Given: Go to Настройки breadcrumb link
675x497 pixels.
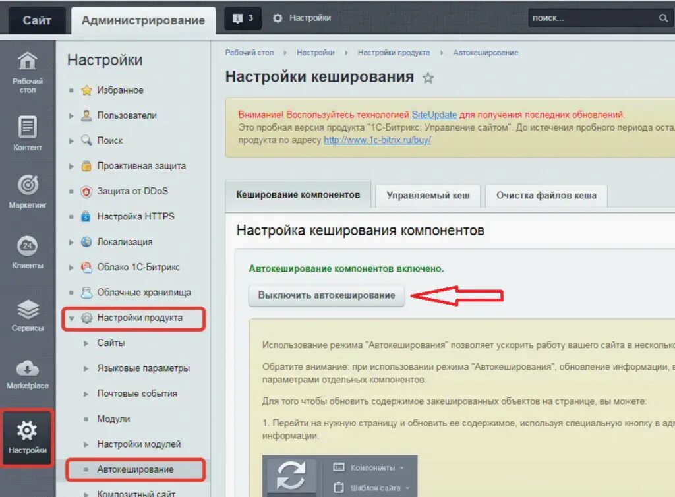Looking at the screenshot, I should click(316, 53).
